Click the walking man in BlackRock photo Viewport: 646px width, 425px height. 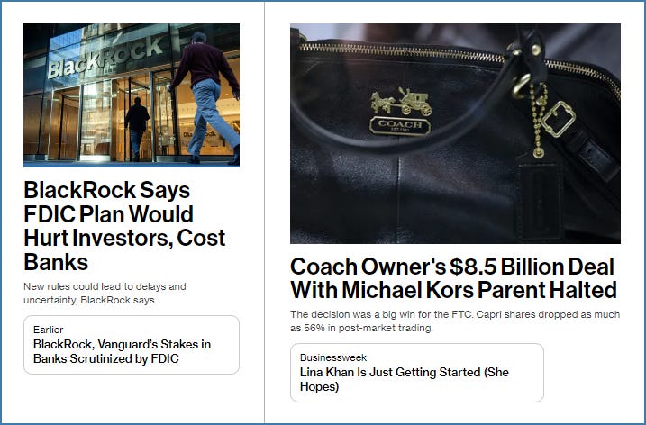pyautogui.click(x=205, y=98)
